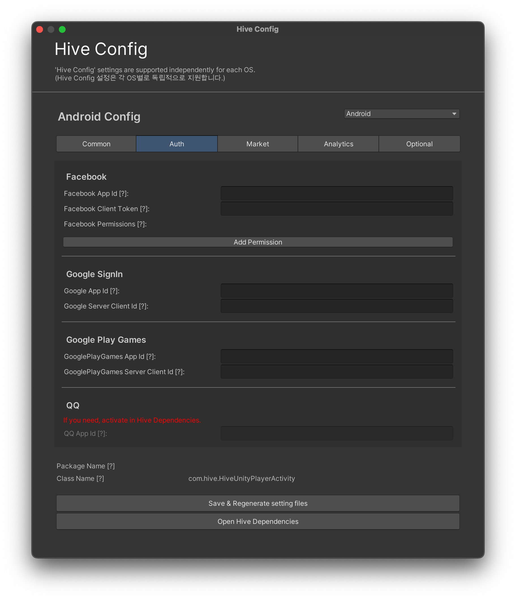
Task: Select the Auth tab
Action: (177, 144)
